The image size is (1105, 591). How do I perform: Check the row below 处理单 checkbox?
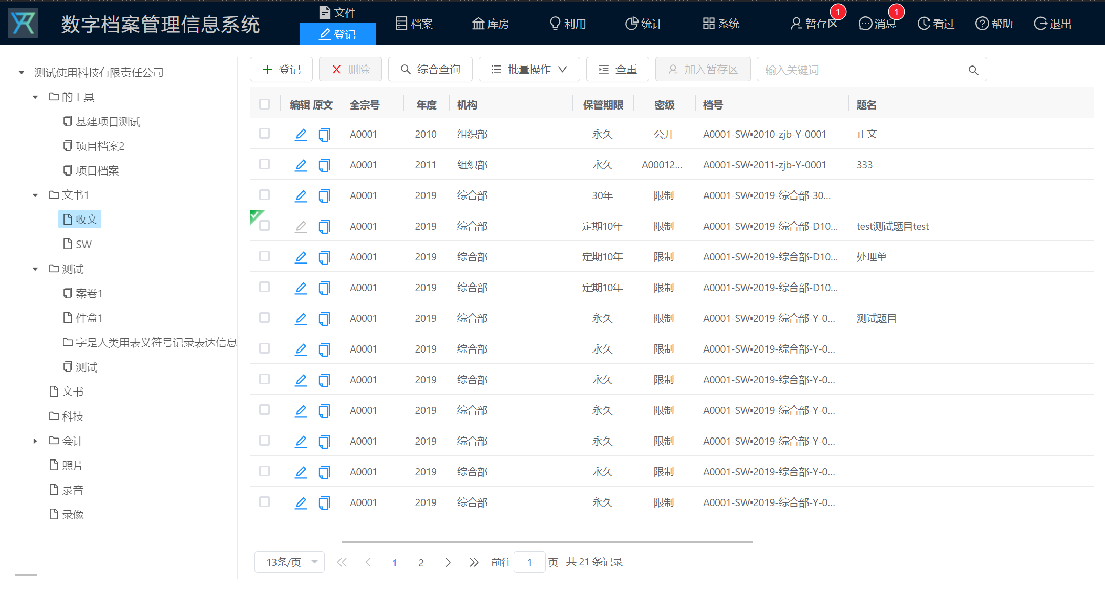click(x=264, y=287)
